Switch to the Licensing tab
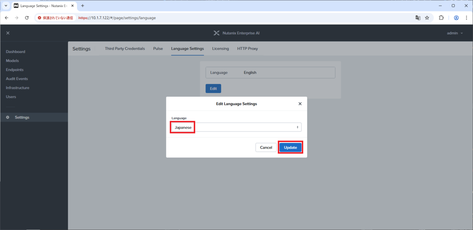The height and width of the screenshot is (230, 473). pos(220,48)
